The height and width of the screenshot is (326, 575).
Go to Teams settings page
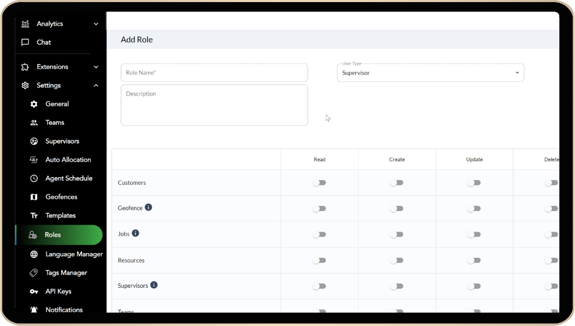pos(55,122)
